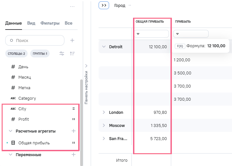Add a new calculated aggregate with plus

click(x=74, y=131)
